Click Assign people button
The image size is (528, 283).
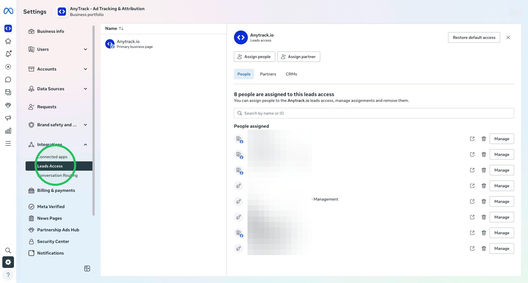pyautogui.click(x=254, y=57)
